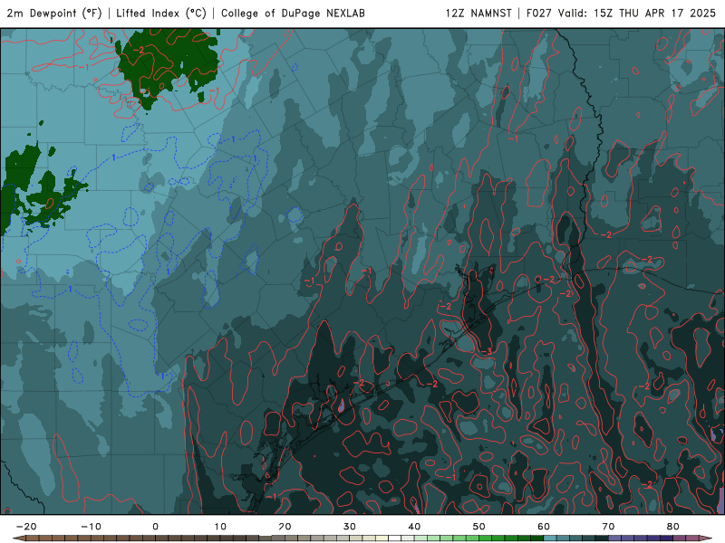Click the 'Lifted Index (°C)' title text
Screen dimensions: 725x543
(161, 14)
